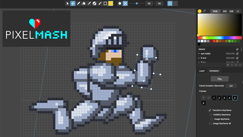This screenshot has height=137, width=243.
Task: Click the Play animation button
Action: coord(220,79)
